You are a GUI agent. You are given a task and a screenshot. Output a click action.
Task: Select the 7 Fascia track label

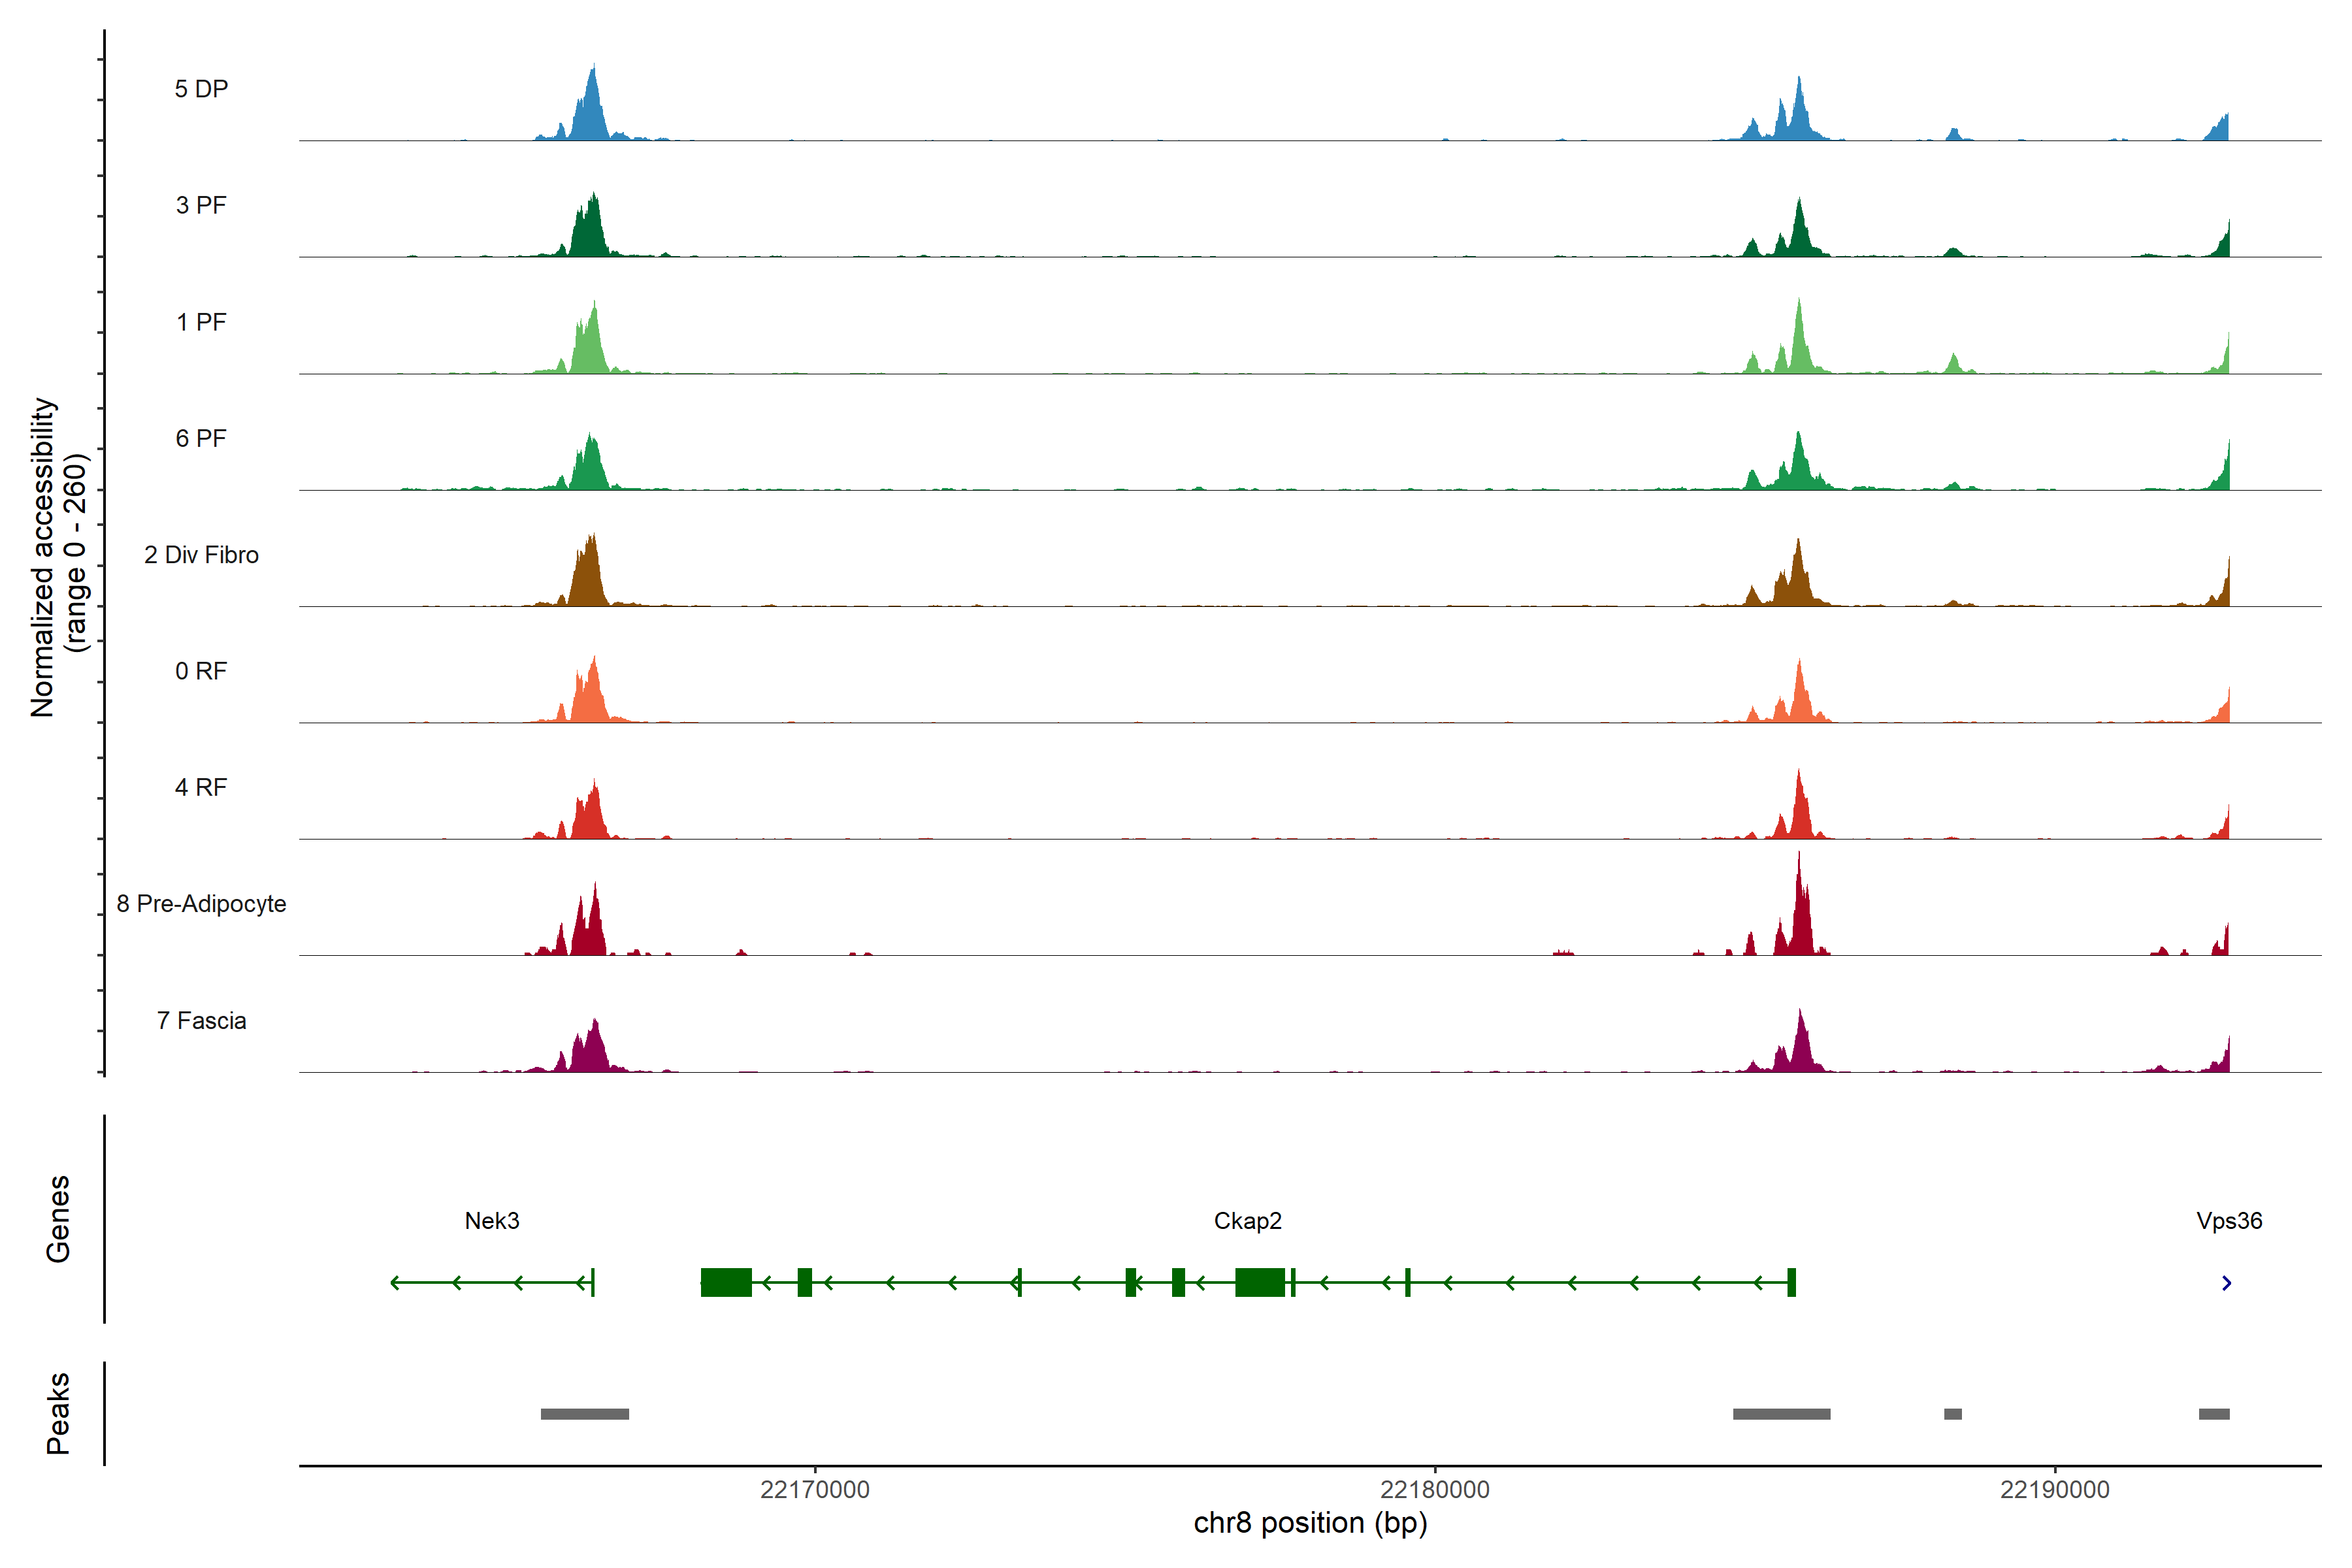point(201,1021)
